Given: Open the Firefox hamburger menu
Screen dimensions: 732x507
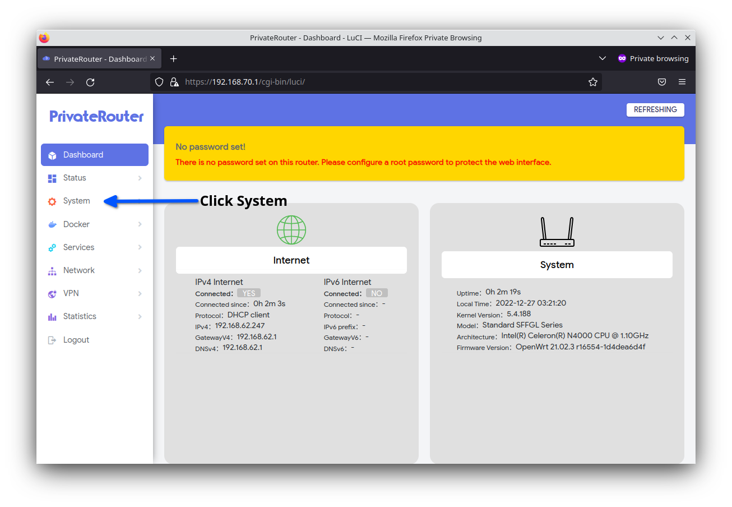Looking at the screenshot, I should tap(682, 82).
